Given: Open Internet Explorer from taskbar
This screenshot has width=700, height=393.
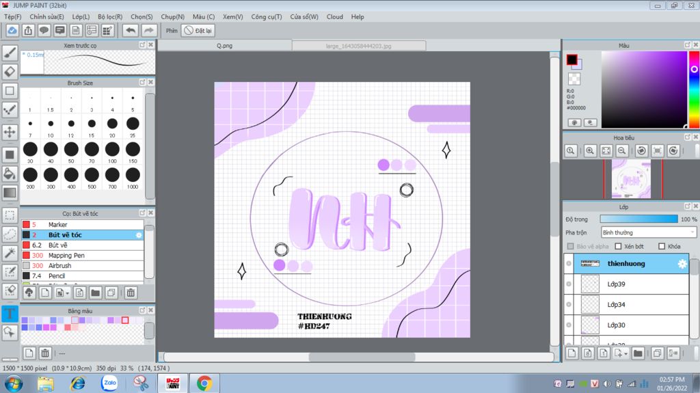Looking at the screenshot, I should [x=78, y=383].
